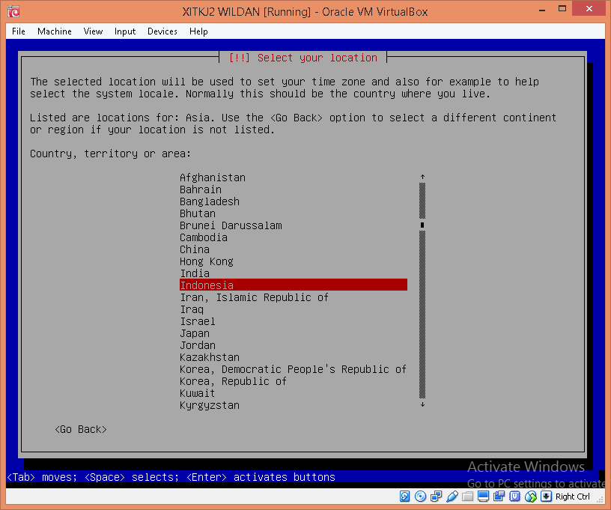Click the keyboard capture arrow icon
The width and height of the screenshot is (611, 510).
click(547, 496)
